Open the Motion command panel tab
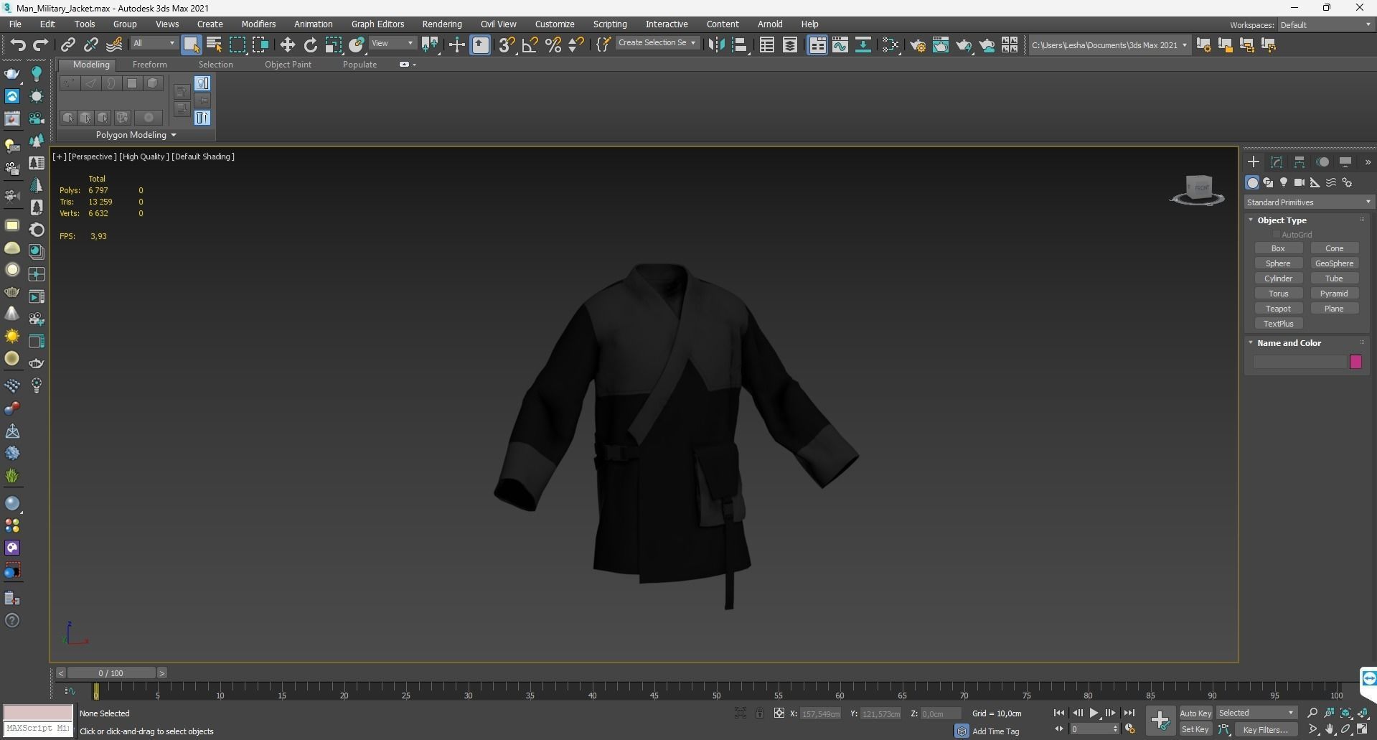 (x=1322, y=162)
